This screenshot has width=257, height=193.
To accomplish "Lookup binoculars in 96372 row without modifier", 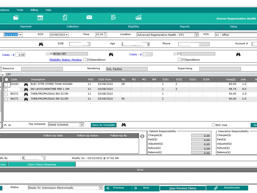I will tap(26, 94).
